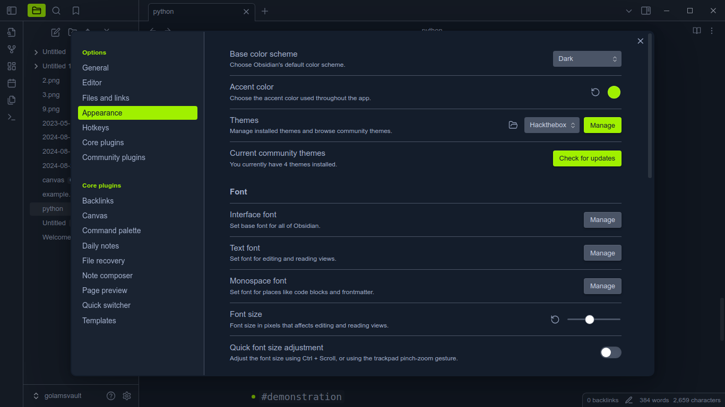Open tab list dropdown arrow in title bar

tap(629, 11)
